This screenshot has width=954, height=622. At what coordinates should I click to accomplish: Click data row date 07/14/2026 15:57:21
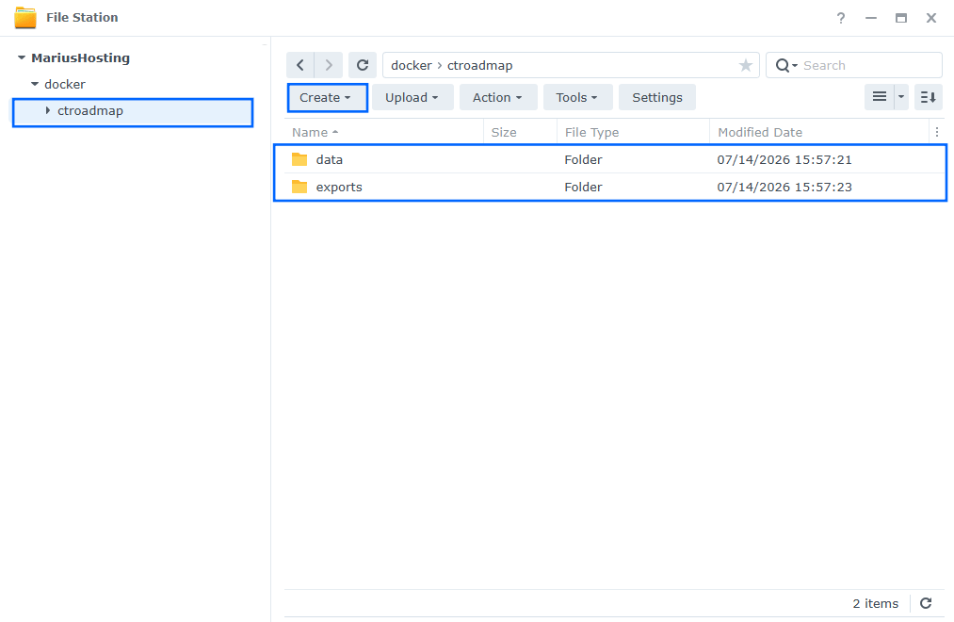pyautogui.click(x=784, y=159)
